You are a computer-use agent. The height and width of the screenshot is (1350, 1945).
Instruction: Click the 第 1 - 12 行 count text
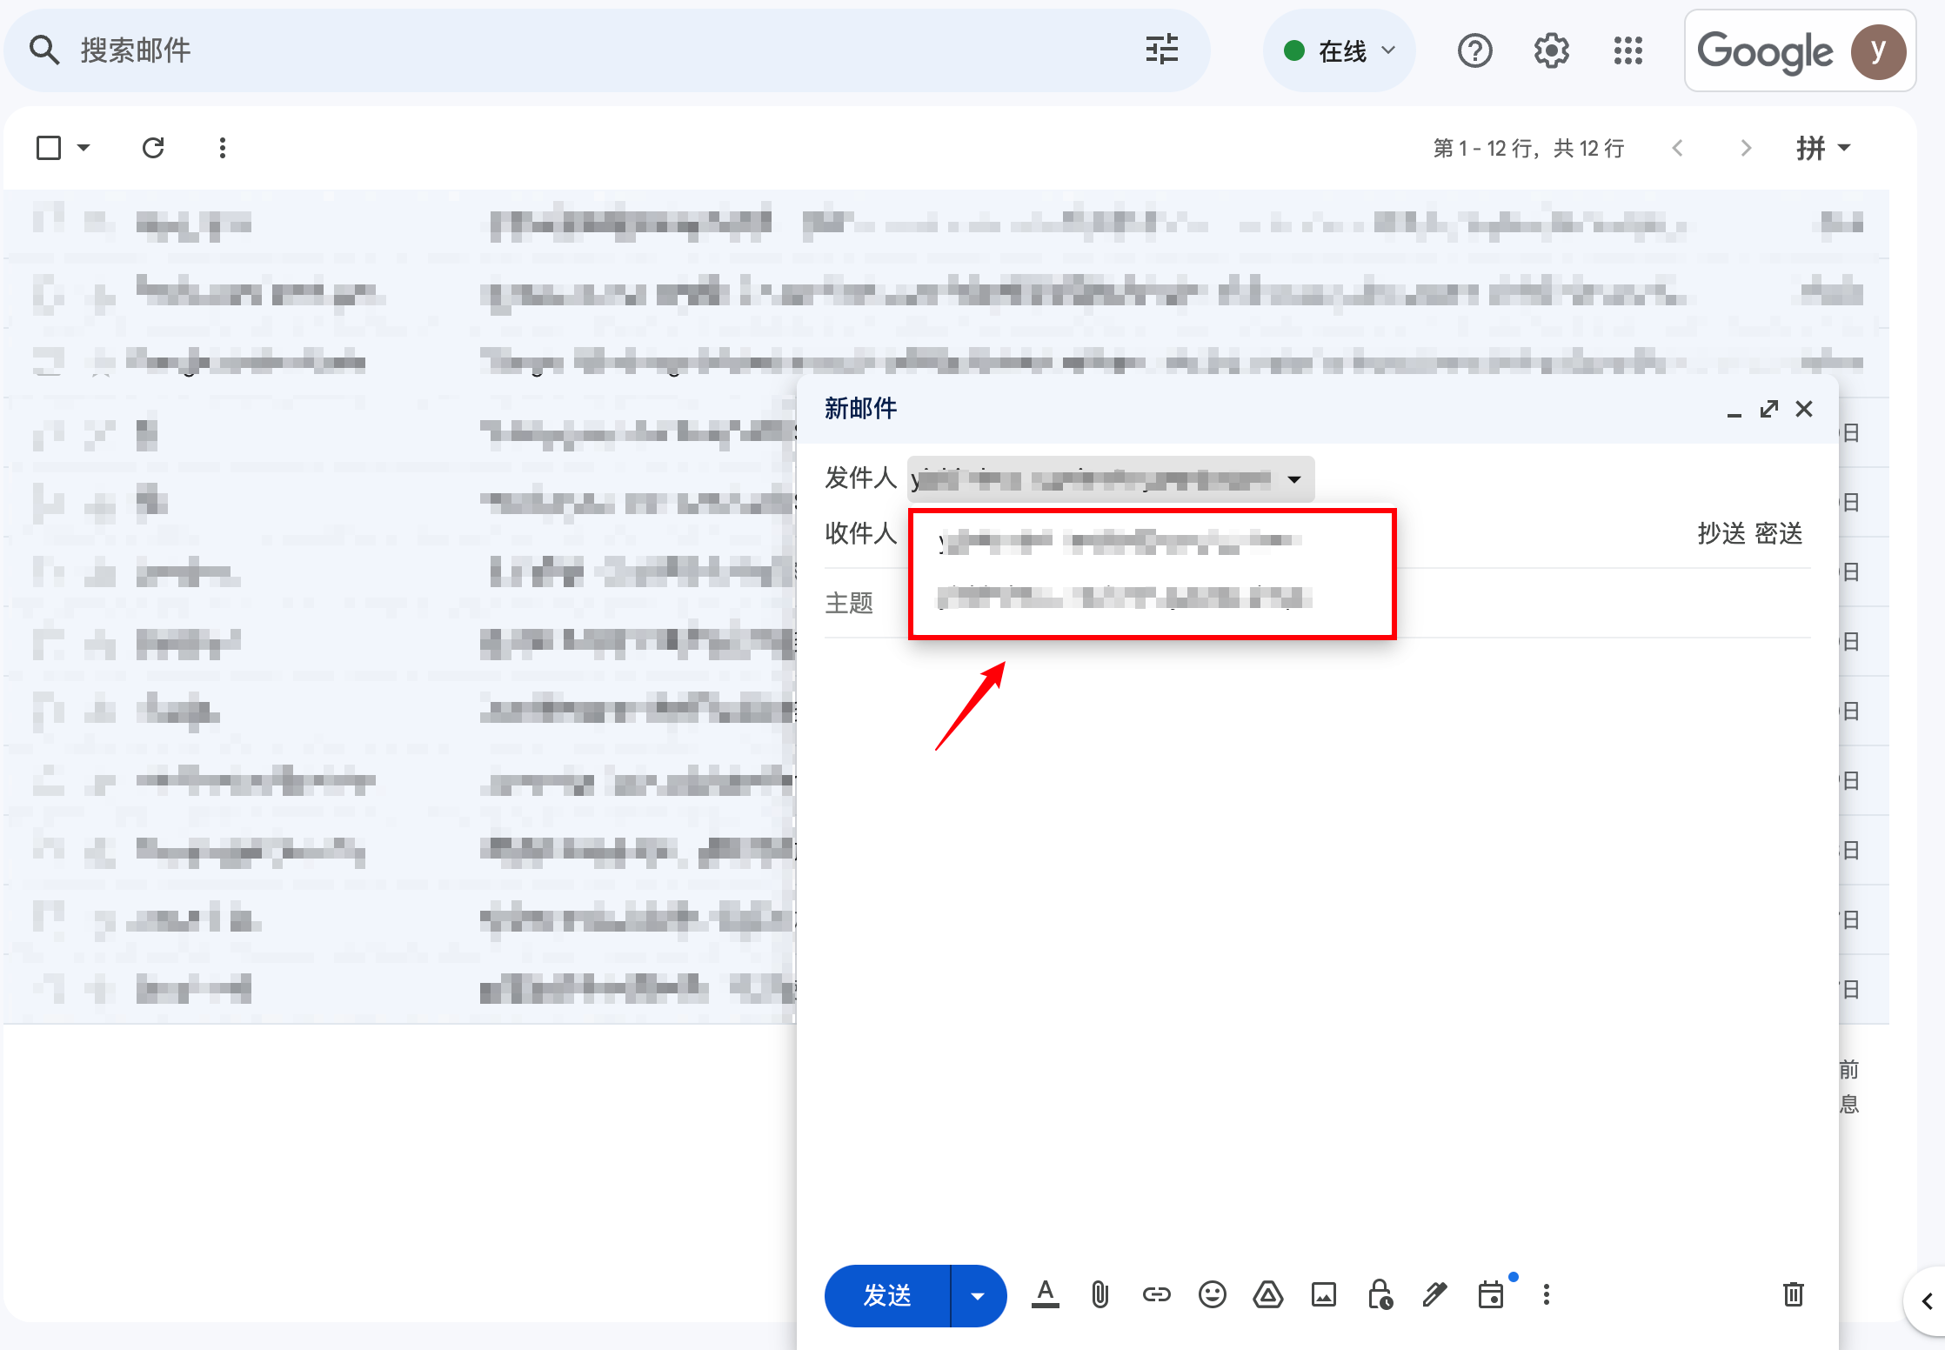tap(1528, 149)
